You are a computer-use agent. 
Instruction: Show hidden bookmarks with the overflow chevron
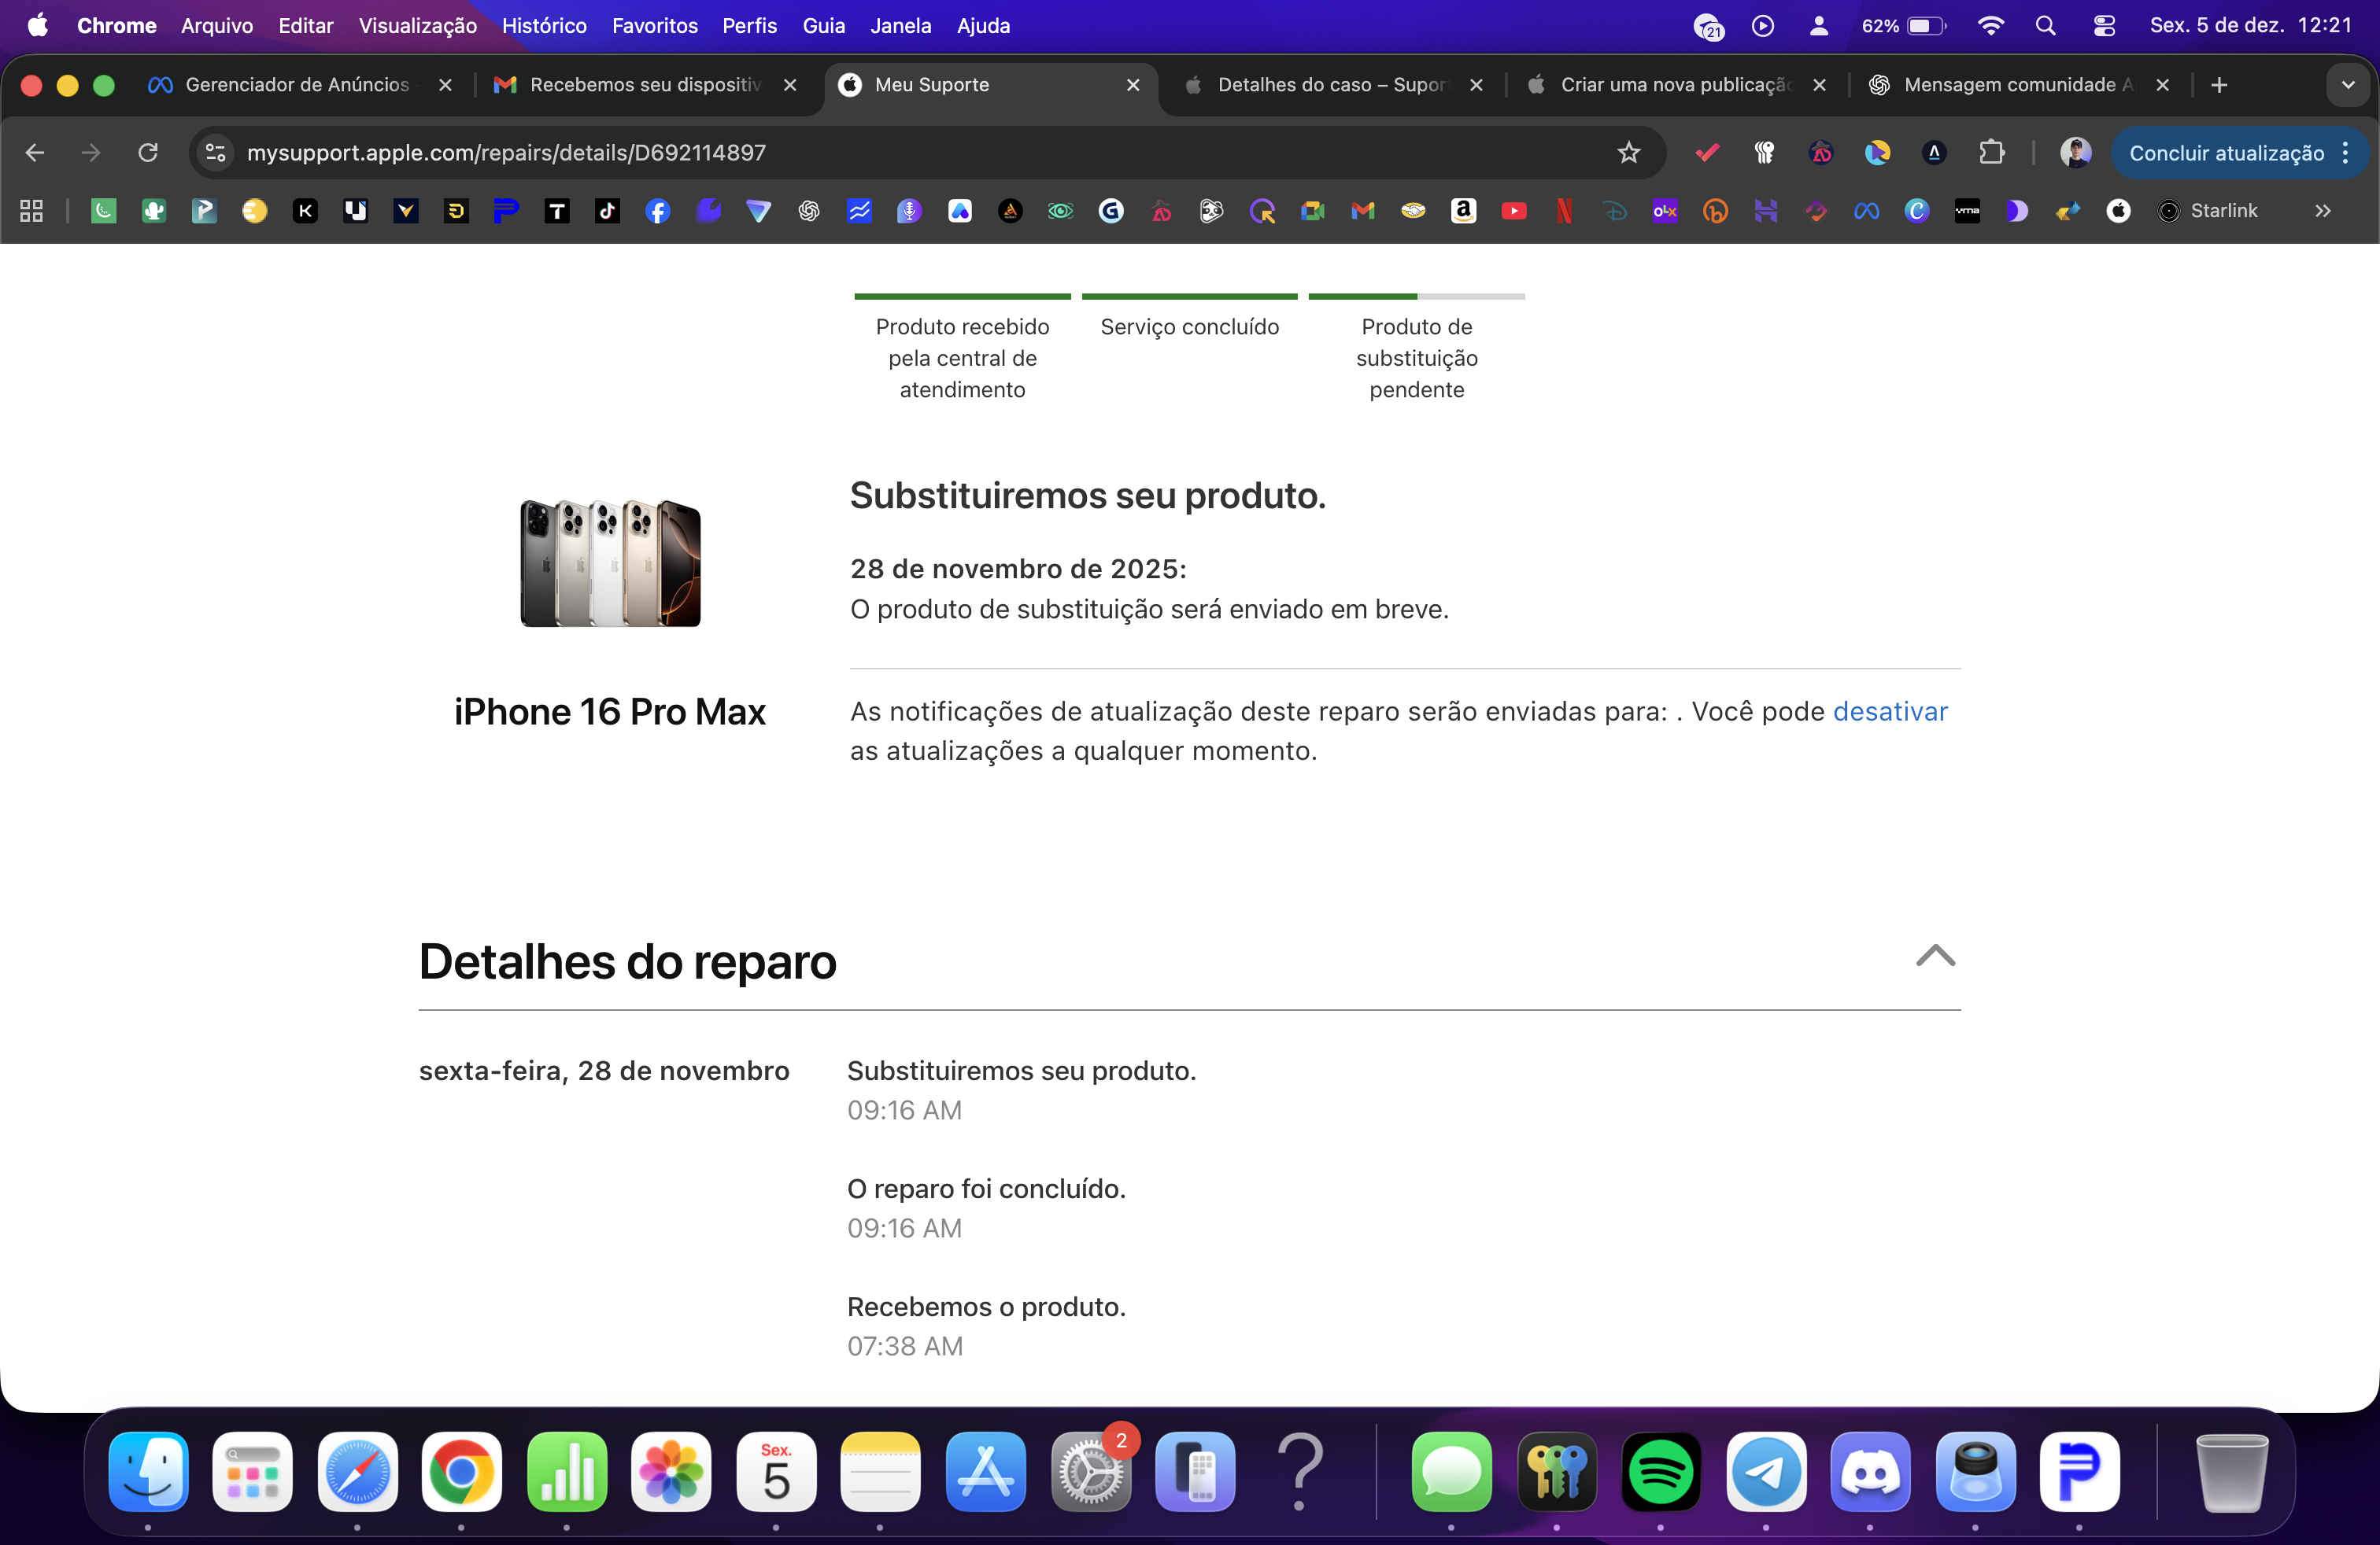(x=2322, y=211)
